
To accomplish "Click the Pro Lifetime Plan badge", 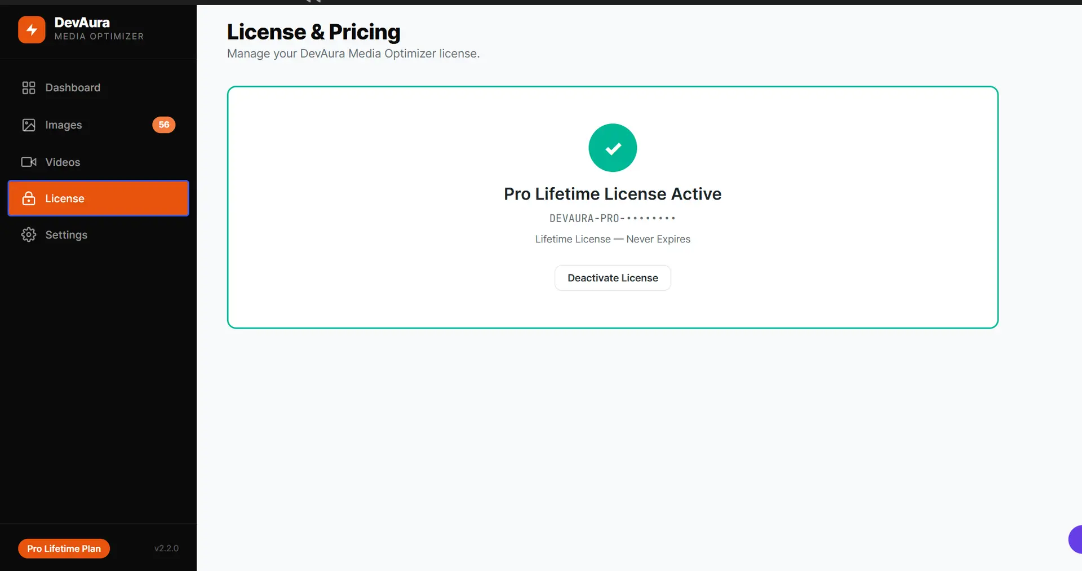I will click(x=64, y=548).
